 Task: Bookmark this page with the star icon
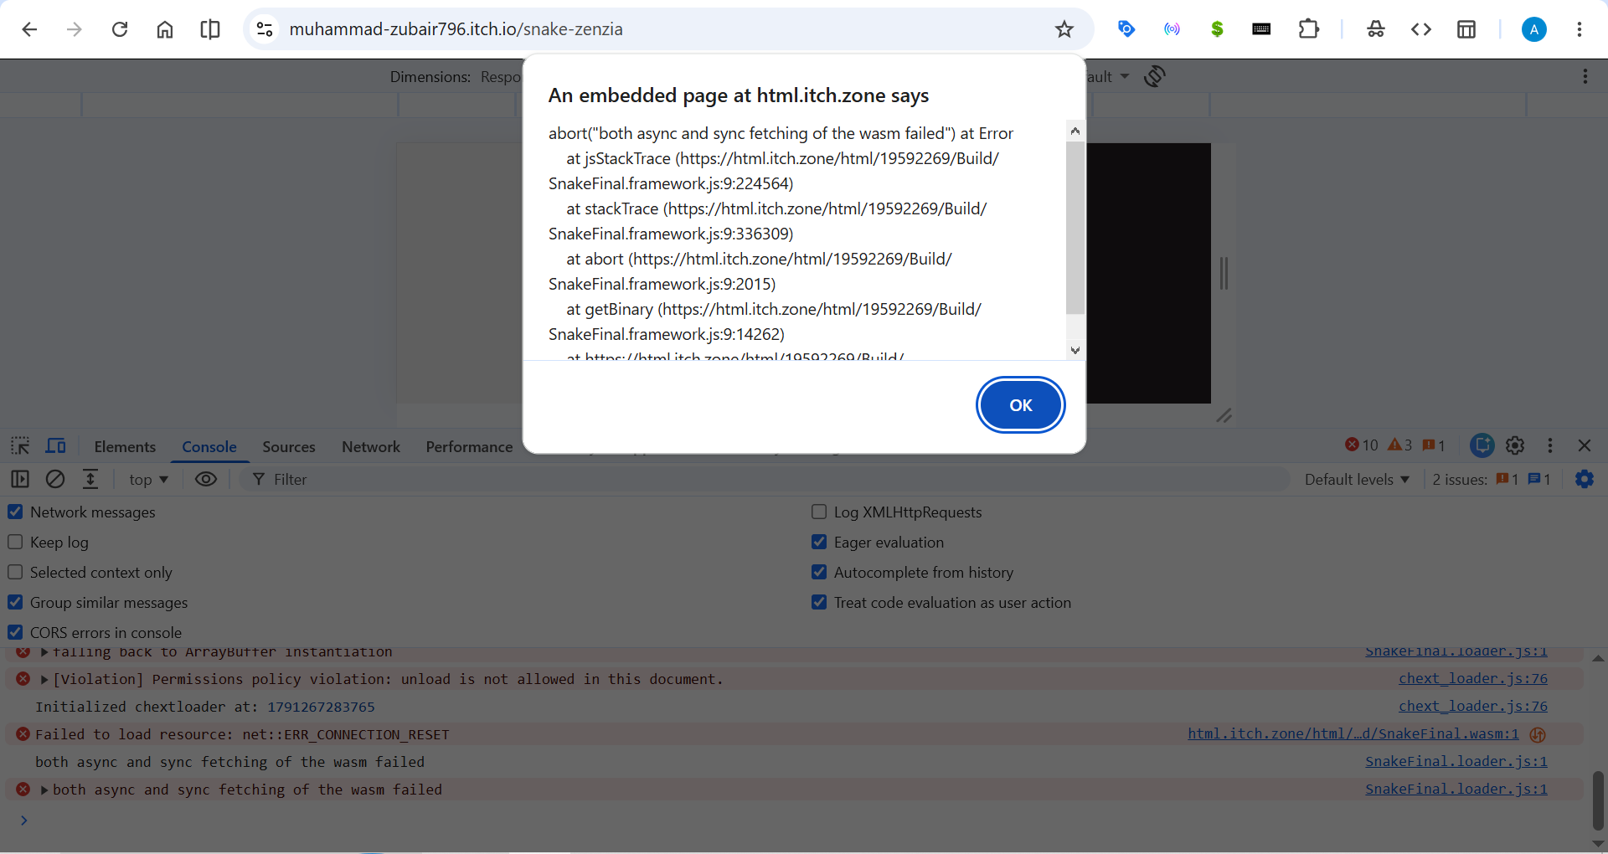coord(1064,29)
